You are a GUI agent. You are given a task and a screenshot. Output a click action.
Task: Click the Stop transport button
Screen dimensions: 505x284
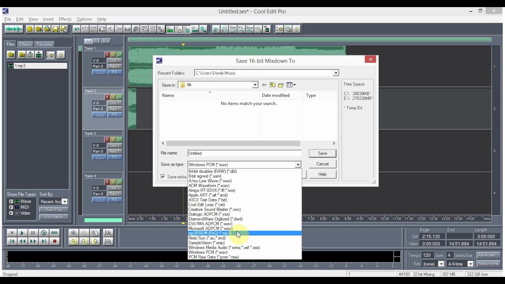coord(12,233)
